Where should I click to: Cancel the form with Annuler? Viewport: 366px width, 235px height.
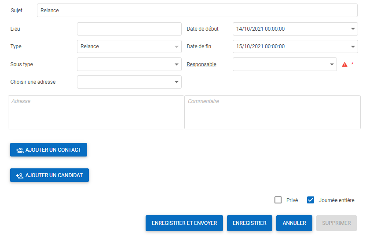click(294, 223)
